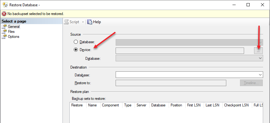Select the Database source radio button
Viewport: 270px width, 123px height.
76,42
